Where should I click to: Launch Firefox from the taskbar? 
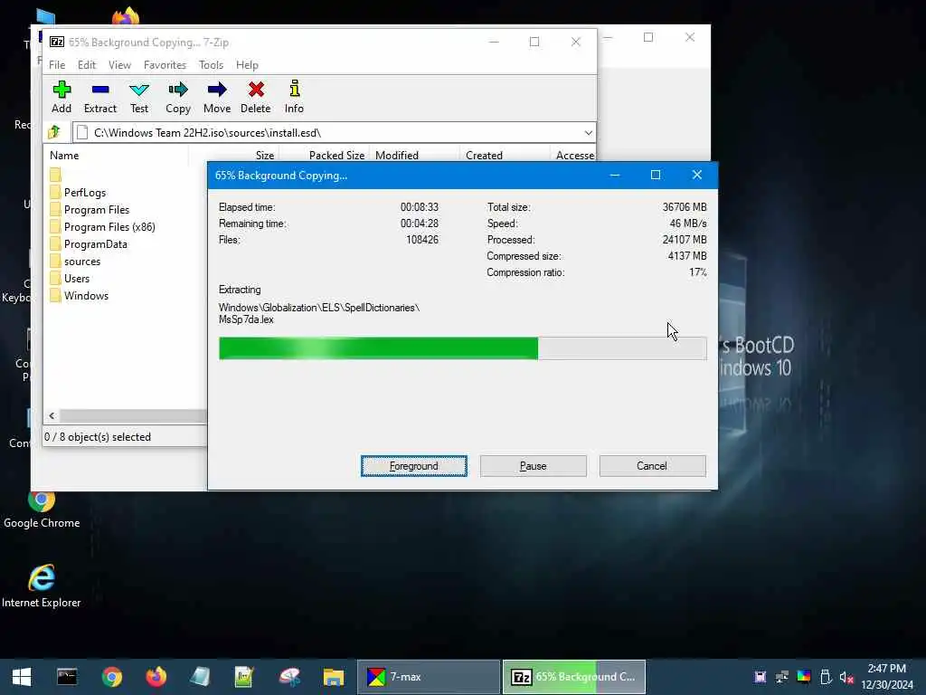[156, 677]
